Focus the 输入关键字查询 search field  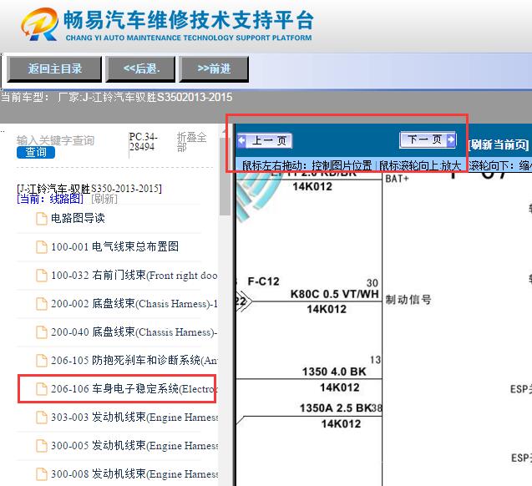point(55,140)
